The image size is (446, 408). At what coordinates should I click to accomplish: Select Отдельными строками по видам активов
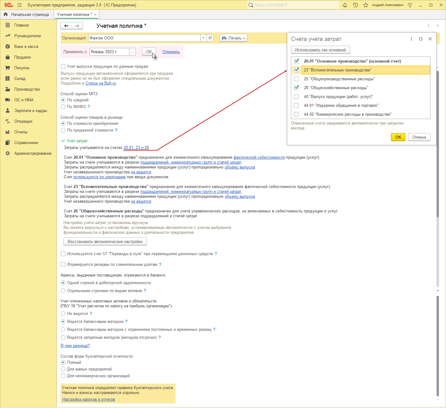click(63, 291)
